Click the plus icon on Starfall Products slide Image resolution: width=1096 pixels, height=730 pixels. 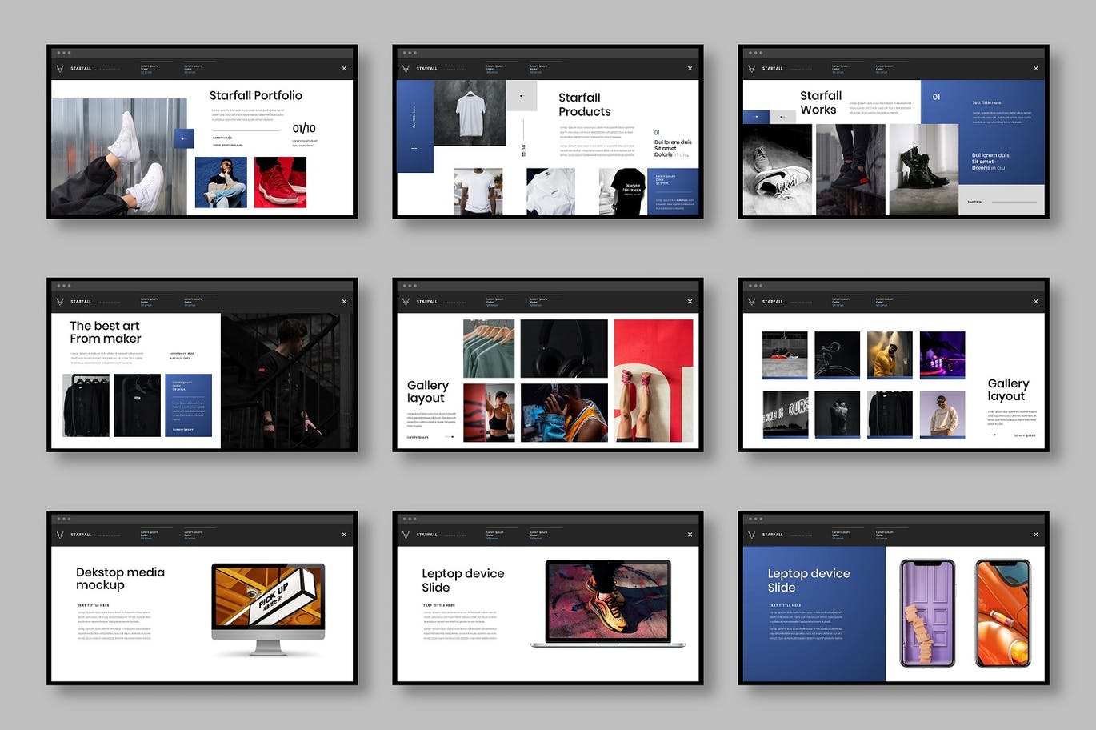pos(414,148)
